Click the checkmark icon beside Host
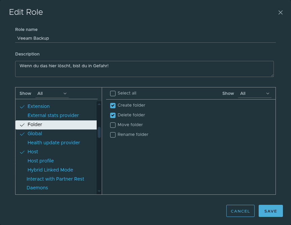 pos(23,152)
